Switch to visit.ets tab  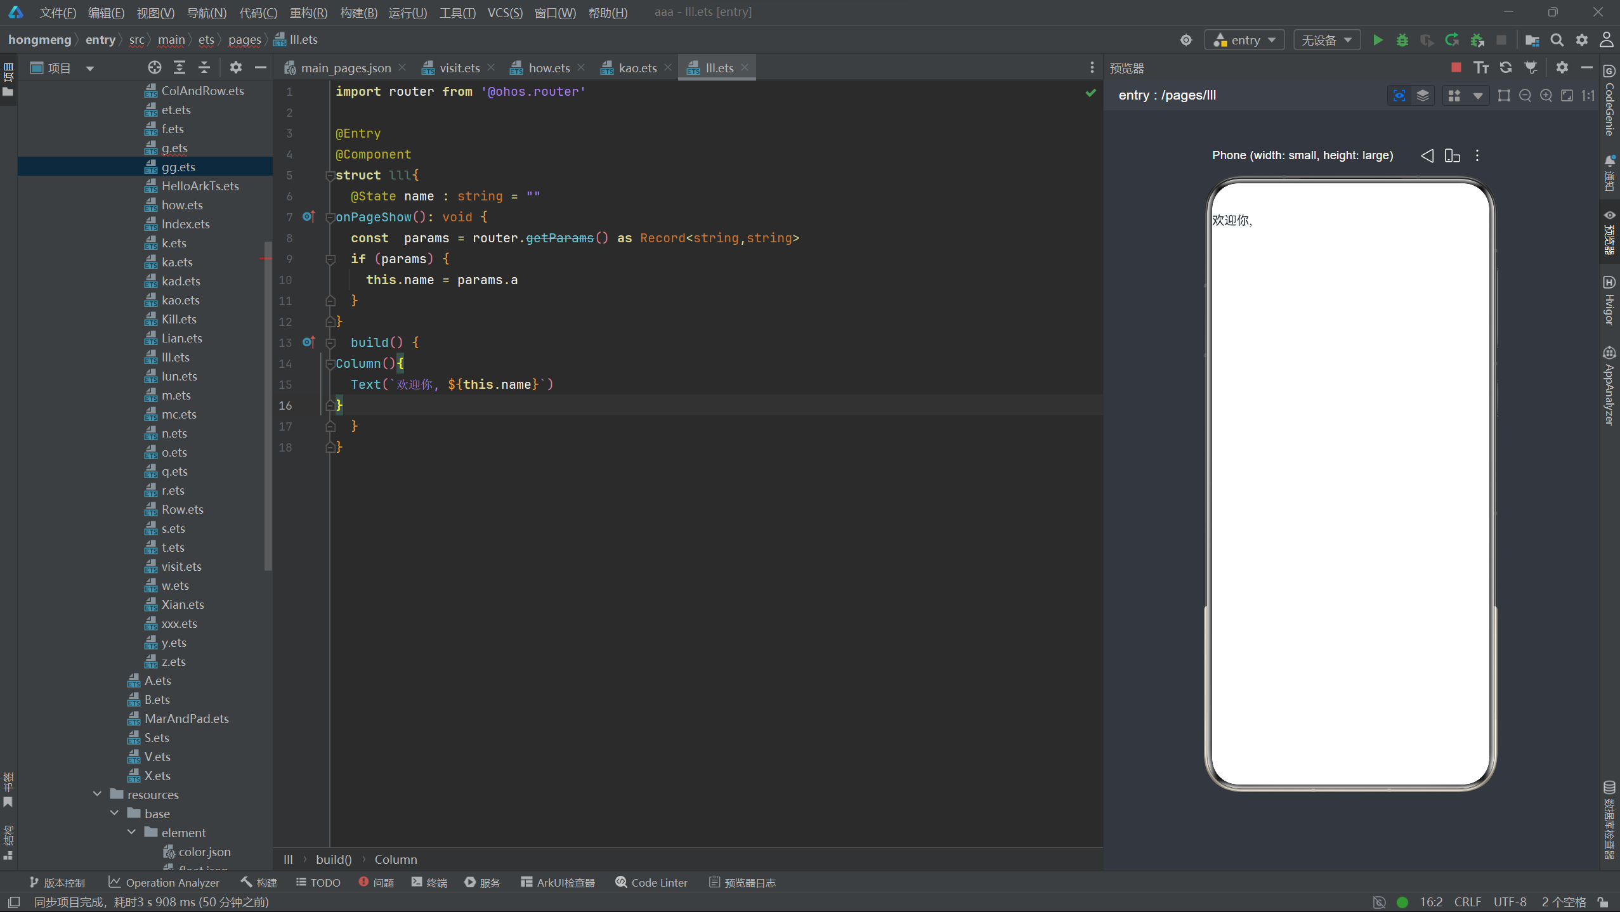459,67
